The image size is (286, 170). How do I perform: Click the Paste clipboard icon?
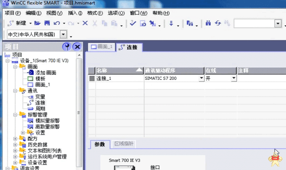coord(114,23)
